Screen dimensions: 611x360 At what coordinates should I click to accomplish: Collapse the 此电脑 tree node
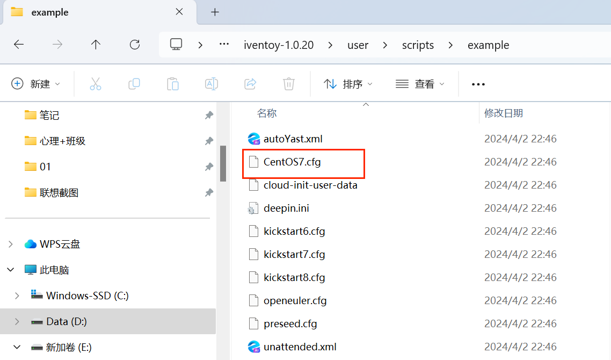pos(11,270)
